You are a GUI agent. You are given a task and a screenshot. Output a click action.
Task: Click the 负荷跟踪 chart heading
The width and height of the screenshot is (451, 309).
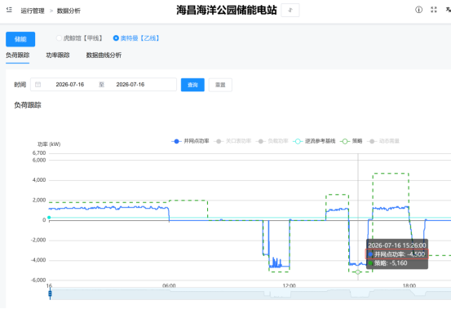28,105
